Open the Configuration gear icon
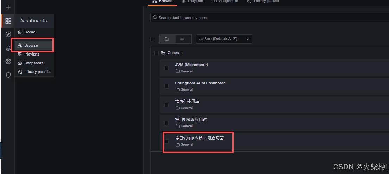The height and width of the screenshot is (174, 389). click(8, 61)
